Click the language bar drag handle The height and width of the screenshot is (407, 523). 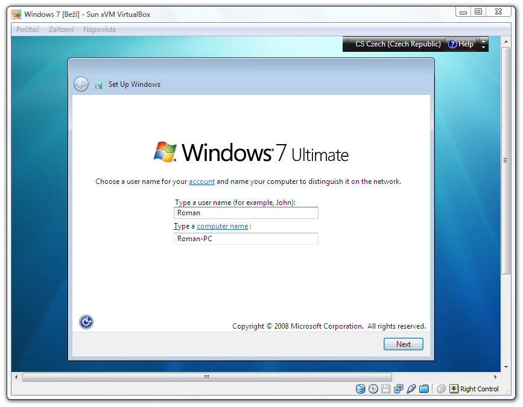pyautogui.click(x=347, y=44)
